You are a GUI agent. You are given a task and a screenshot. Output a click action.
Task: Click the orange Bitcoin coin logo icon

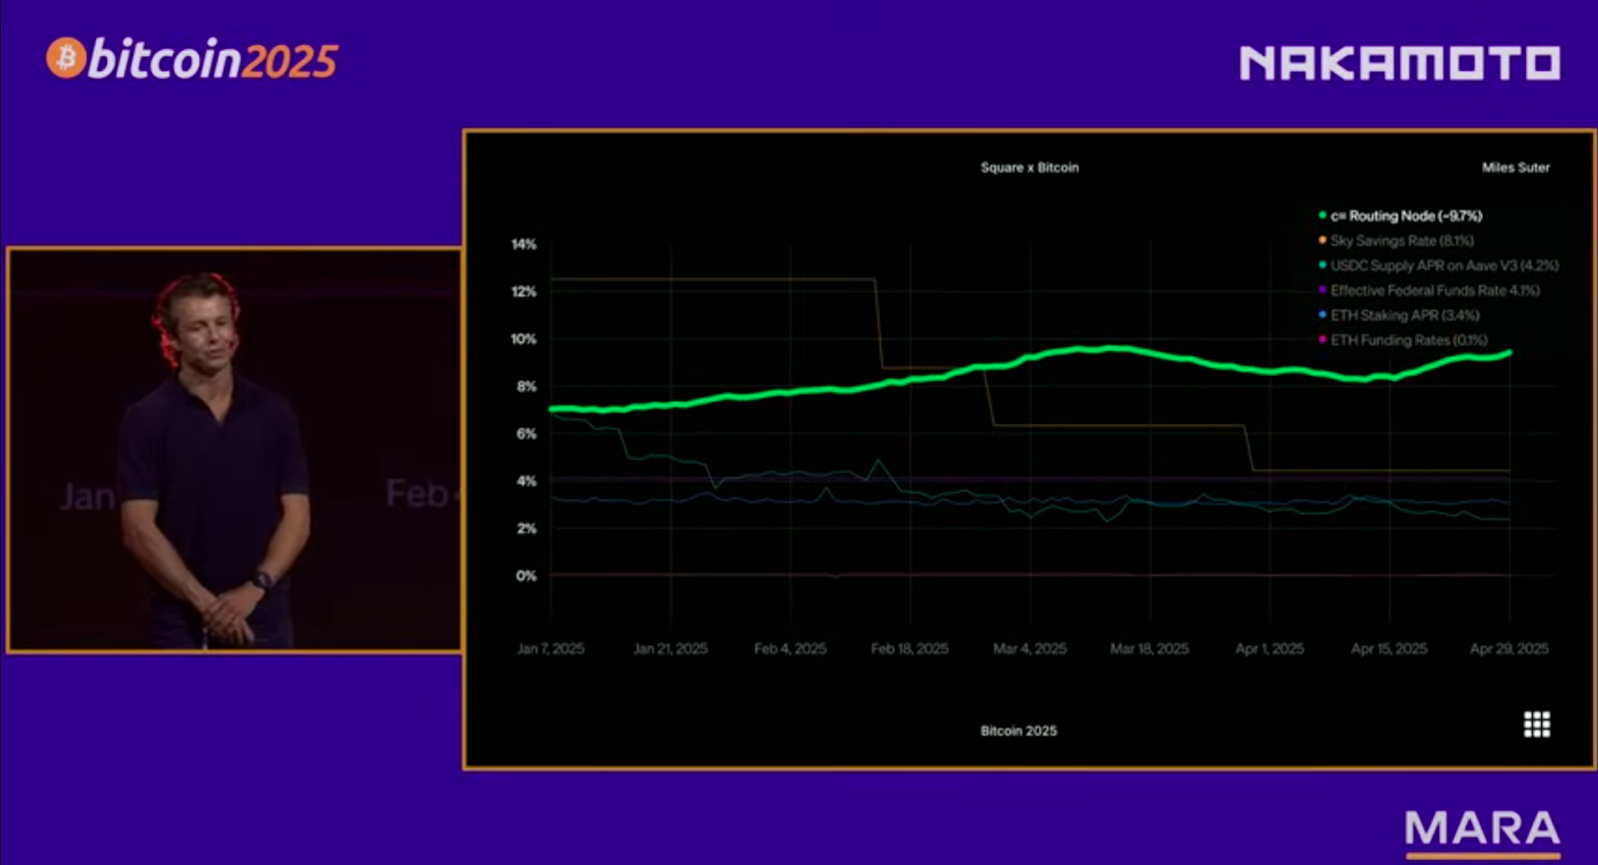[x=66, y=58]
